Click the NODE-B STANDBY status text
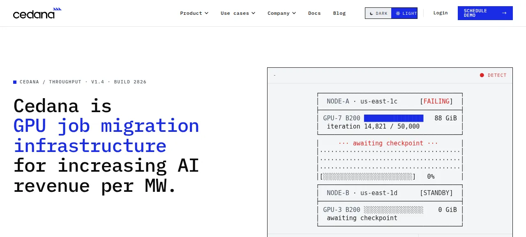 [x=436, y=193]
